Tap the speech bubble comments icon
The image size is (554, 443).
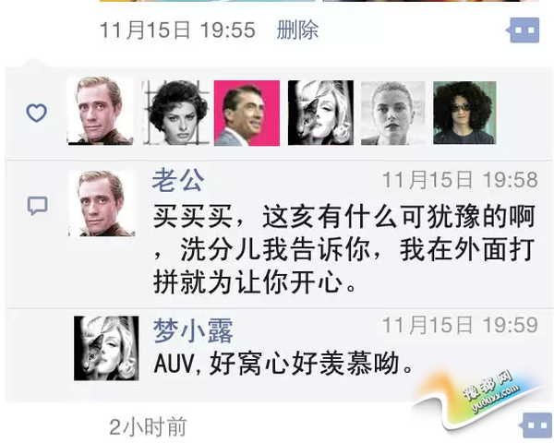(x=38, y=206)
